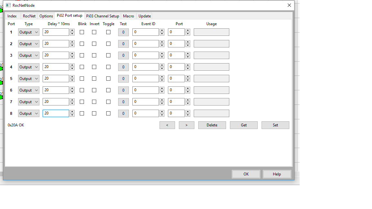Screen dimensions: 372x209
Task: Click the Delay field for port 7
Action: (x=56, y=102)
